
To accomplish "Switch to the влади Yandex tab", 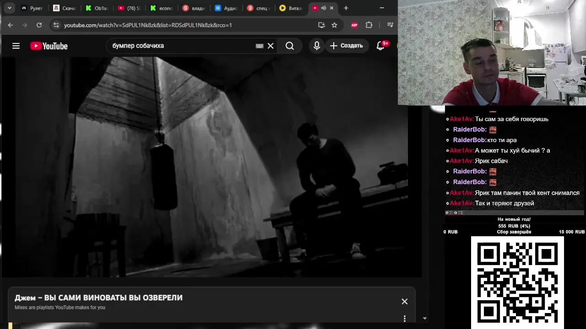I will point(194,8).
